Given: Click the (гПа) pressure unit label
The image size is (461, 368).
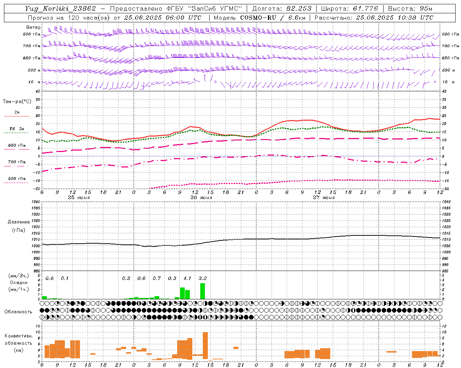Looking at the screenshot, I should 19,230.
